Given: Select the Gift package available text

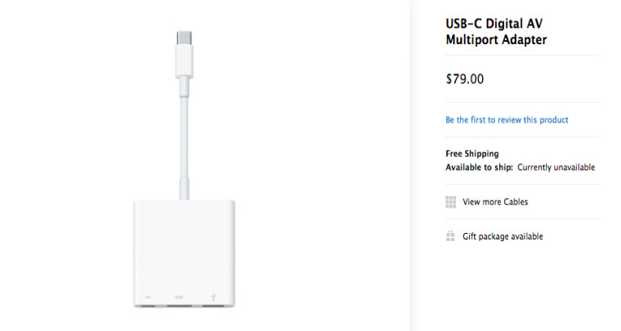Looking at the screenshot, I should (x=503, y=236).
